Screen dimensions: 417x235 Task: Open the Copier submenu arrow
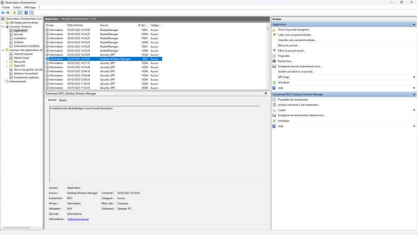pyautogui.click(x=414, y=110)
